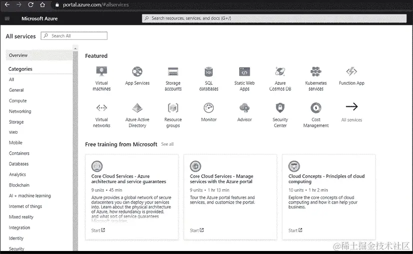The height and width of the screenshot is (254, 413).
Task: Open the Resource groups icon
Action: click(173, 108)
